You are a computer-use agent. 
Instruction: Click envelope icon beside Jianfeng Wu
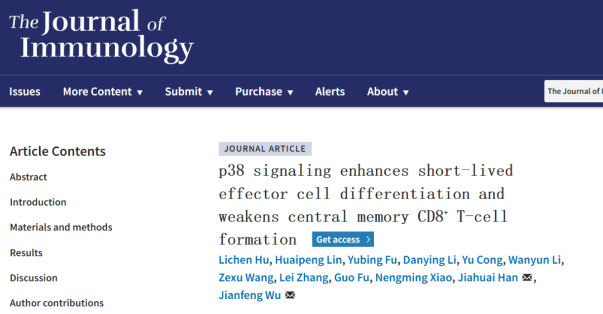click(x=290, y=295)
